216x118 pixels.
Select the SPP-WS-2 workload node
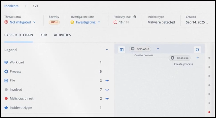[x=140, y=49]
